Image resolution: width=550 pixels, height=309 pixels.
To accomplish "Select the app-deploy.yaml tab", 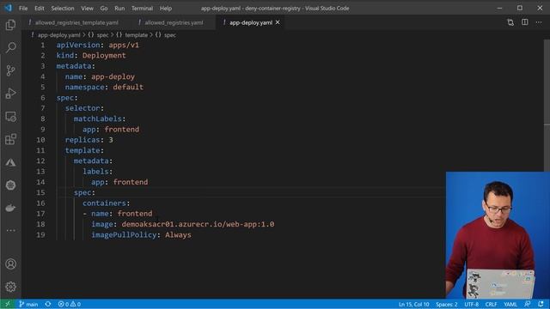I will click(x=250, y=22).
